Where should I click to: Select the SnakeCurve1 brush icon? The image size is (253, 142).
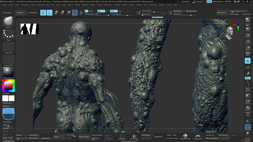[198, 137]
